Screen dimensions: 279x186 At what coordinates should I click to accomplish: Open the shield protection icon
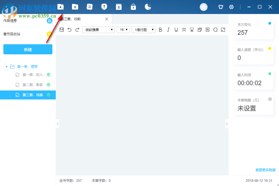(104, 7)
